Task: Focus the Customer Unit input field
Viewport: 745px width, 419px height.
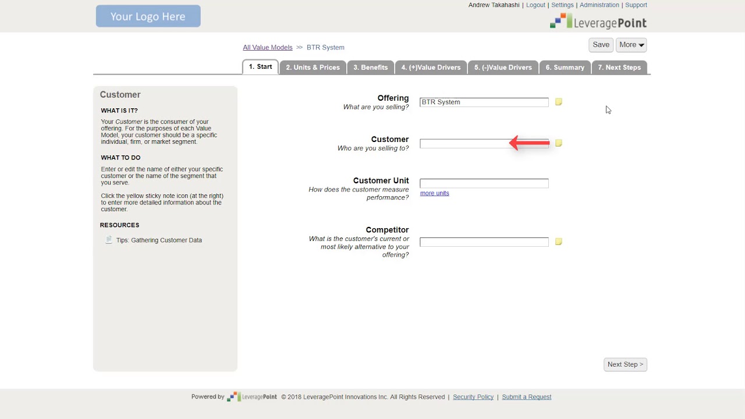Action: pos(484,183)
